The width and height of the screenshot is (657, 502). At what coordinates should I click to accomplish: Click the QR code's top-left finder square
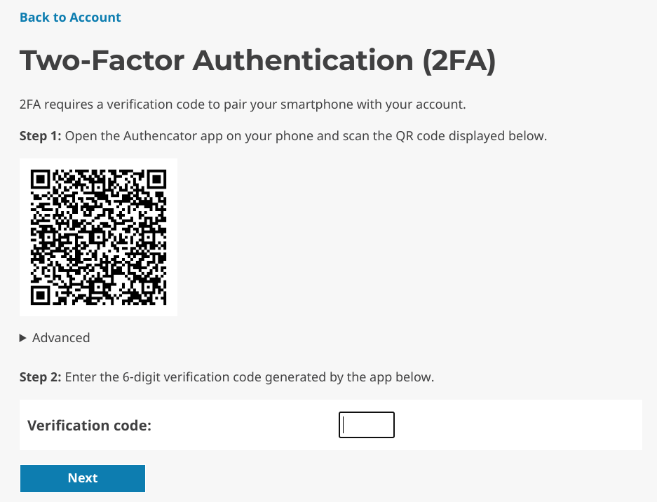coord(41,179)
